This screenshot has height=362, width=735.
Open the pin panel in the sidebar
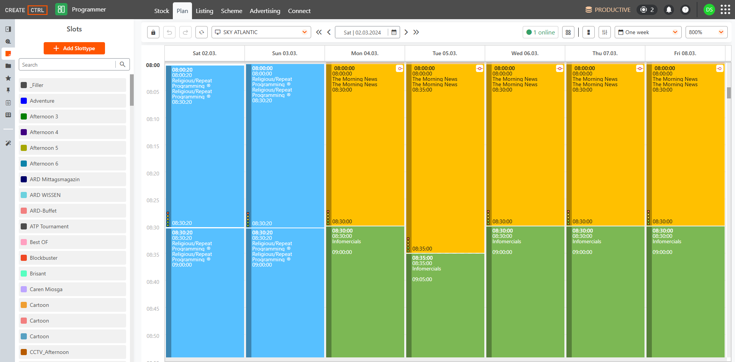(8, 90)
